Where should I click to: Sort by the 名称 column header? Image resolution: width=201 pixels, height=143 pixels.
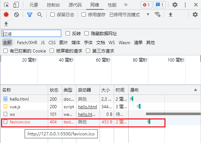[24, 90]
